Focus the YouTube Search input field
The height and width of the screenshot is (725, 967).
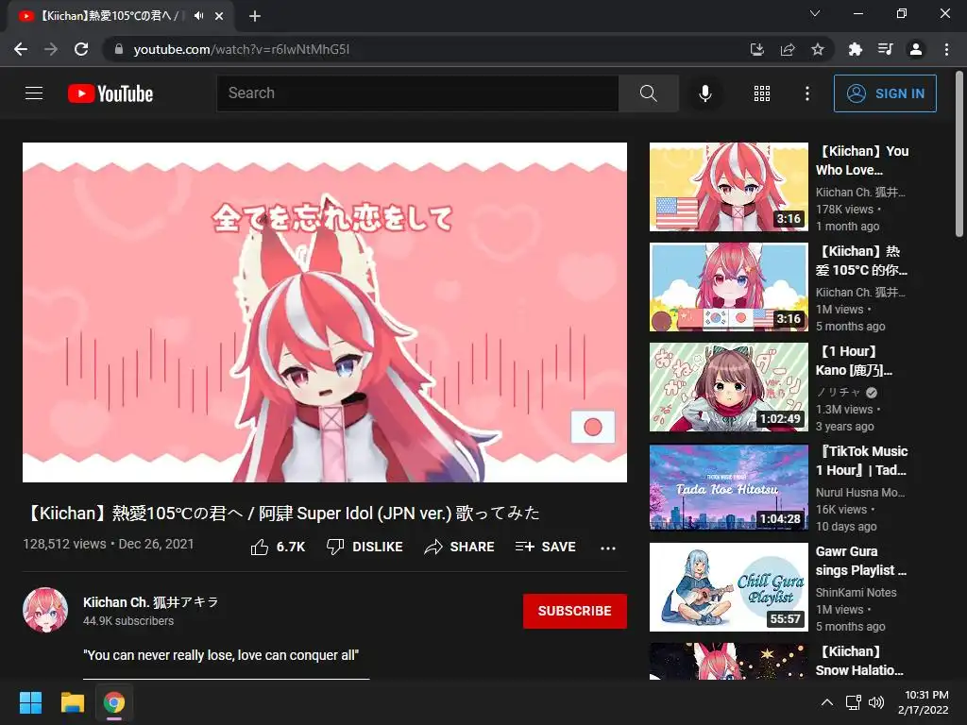click(417, 93)
